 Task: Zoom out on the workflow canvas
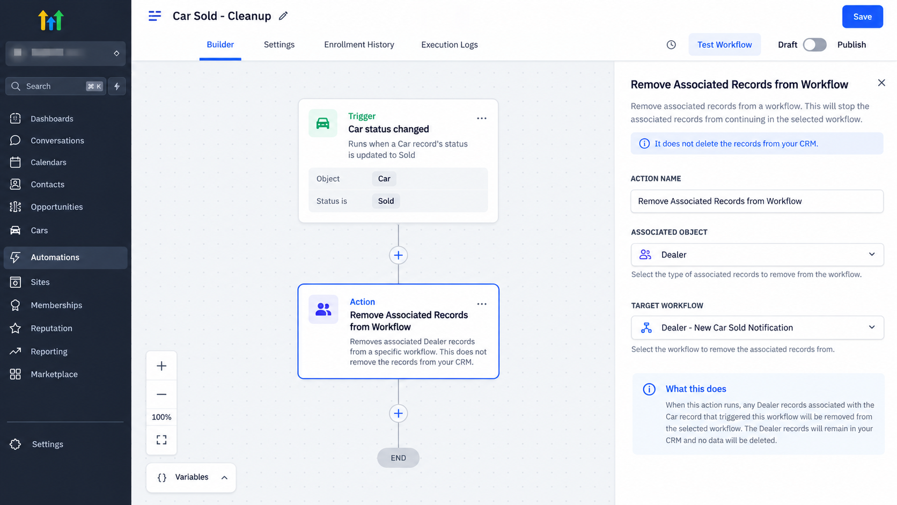click(161, 394)
